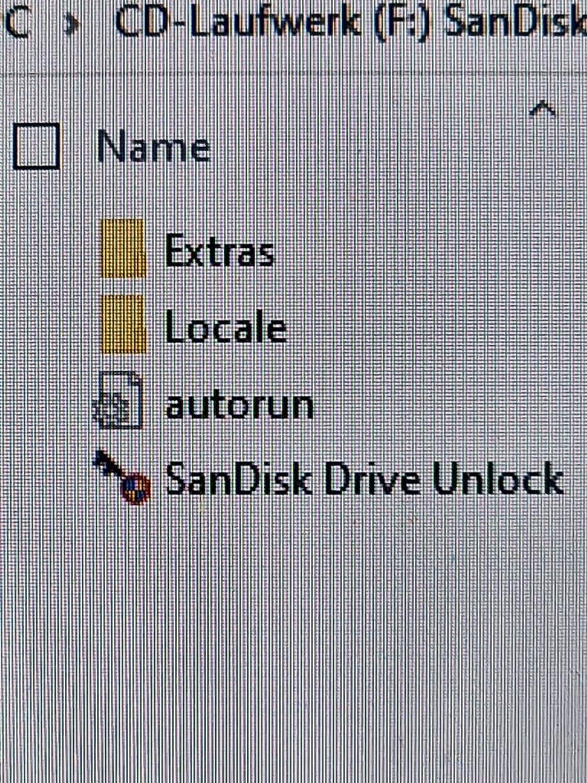Click the autorun settings file icon
Image resolution: width=587 pixels, height=783 pixels.
tap(118, 400)
